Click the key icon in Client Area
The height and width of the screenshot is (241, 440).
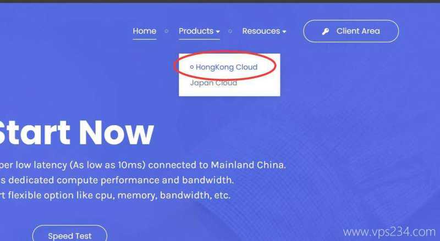click(326, 31)
